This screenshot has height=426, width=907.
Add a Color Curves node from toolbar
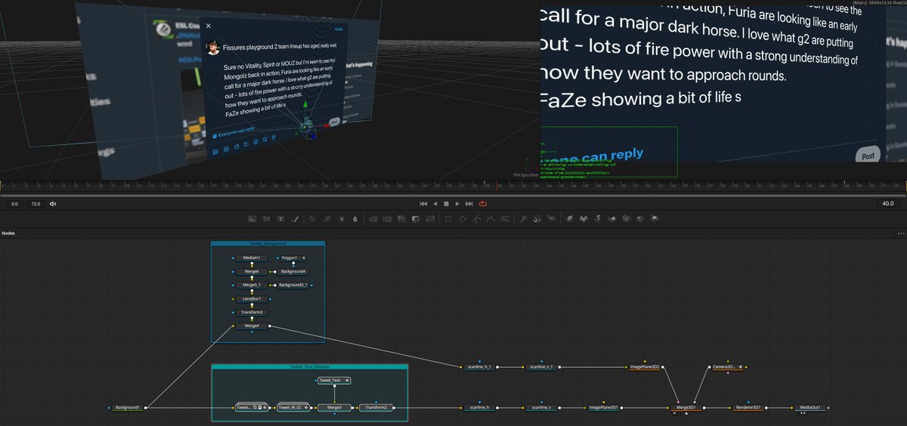pyautogui.click(x=327, y=218)
